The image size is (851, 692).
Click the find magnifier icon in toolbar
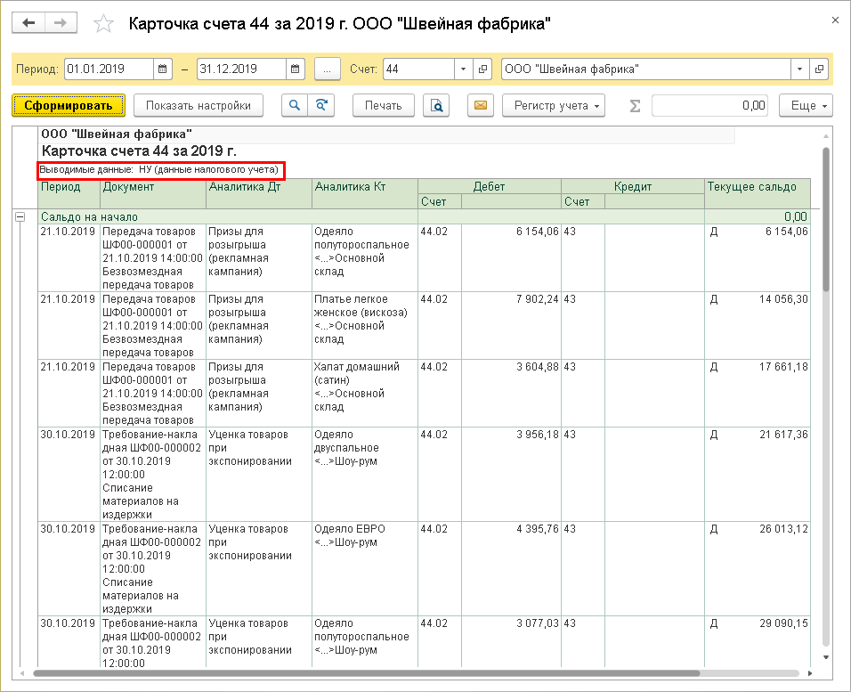click(293, 105)
